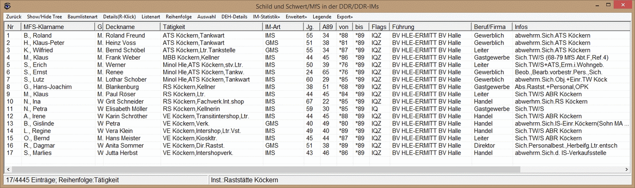Image resolution: width=635 pixels, height=188 pixels.
Task: Open the Listenart menu
Action: coord(150,17)
